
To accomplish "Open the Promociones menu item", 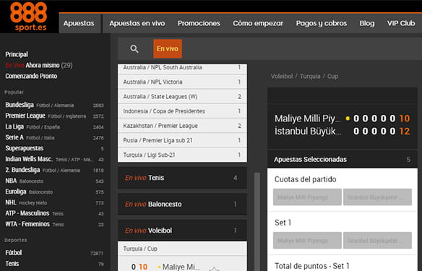I will [x=199, y=23].
